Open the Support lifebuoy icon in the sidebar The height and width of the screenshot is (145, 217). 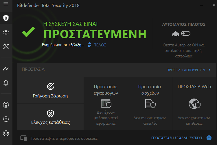point(6,133)
